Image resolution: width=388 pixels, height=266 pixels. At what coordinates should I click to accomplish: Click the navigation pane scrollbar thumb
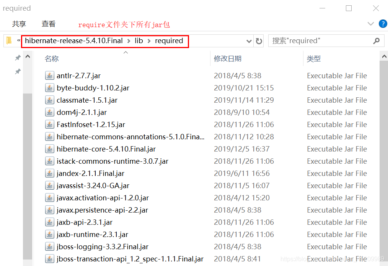tap(28, 176)
